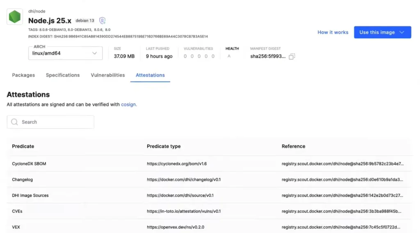Switch to the Vulnerabilities tab
420x233 pixels.
108,75
